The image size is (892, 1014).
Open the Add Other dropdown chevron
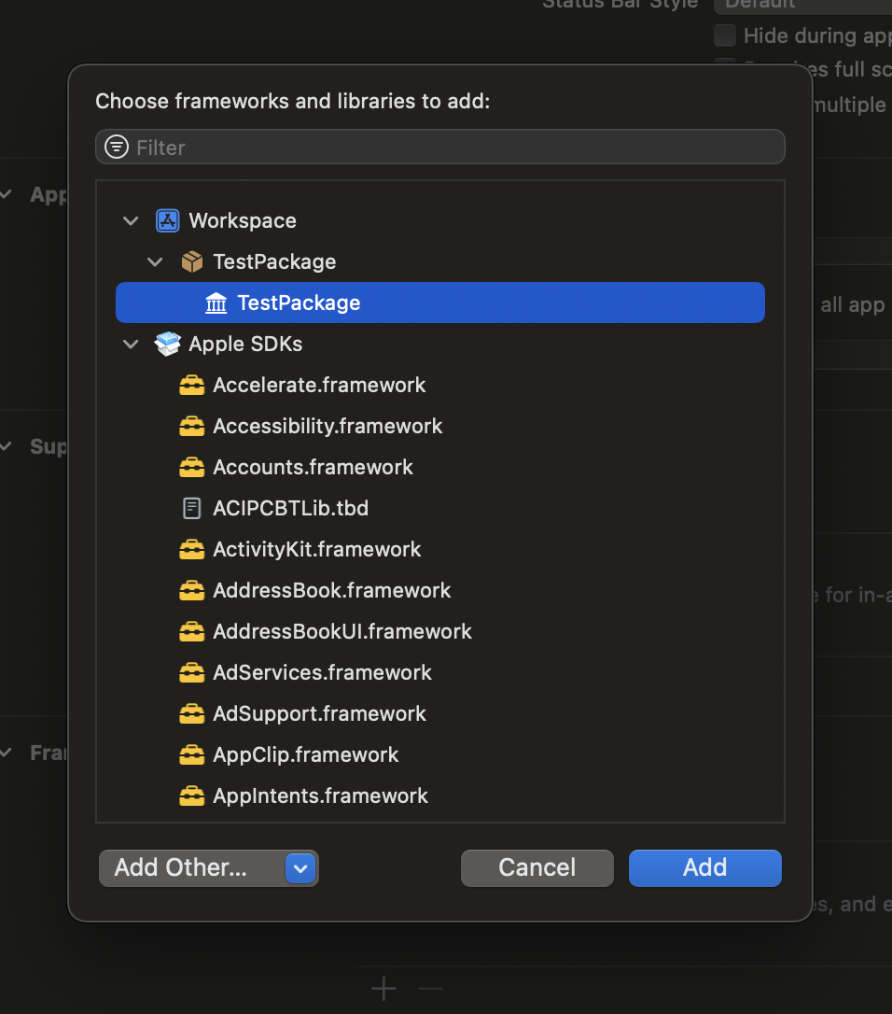click(x=300, y=868)
